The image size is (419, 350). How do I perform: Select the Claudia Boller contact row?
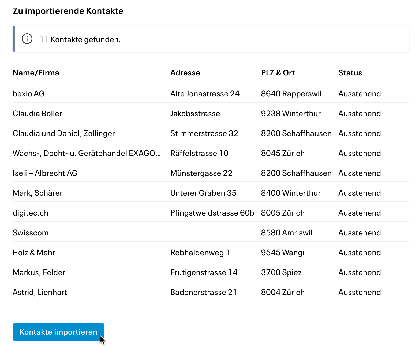point(37,113)
